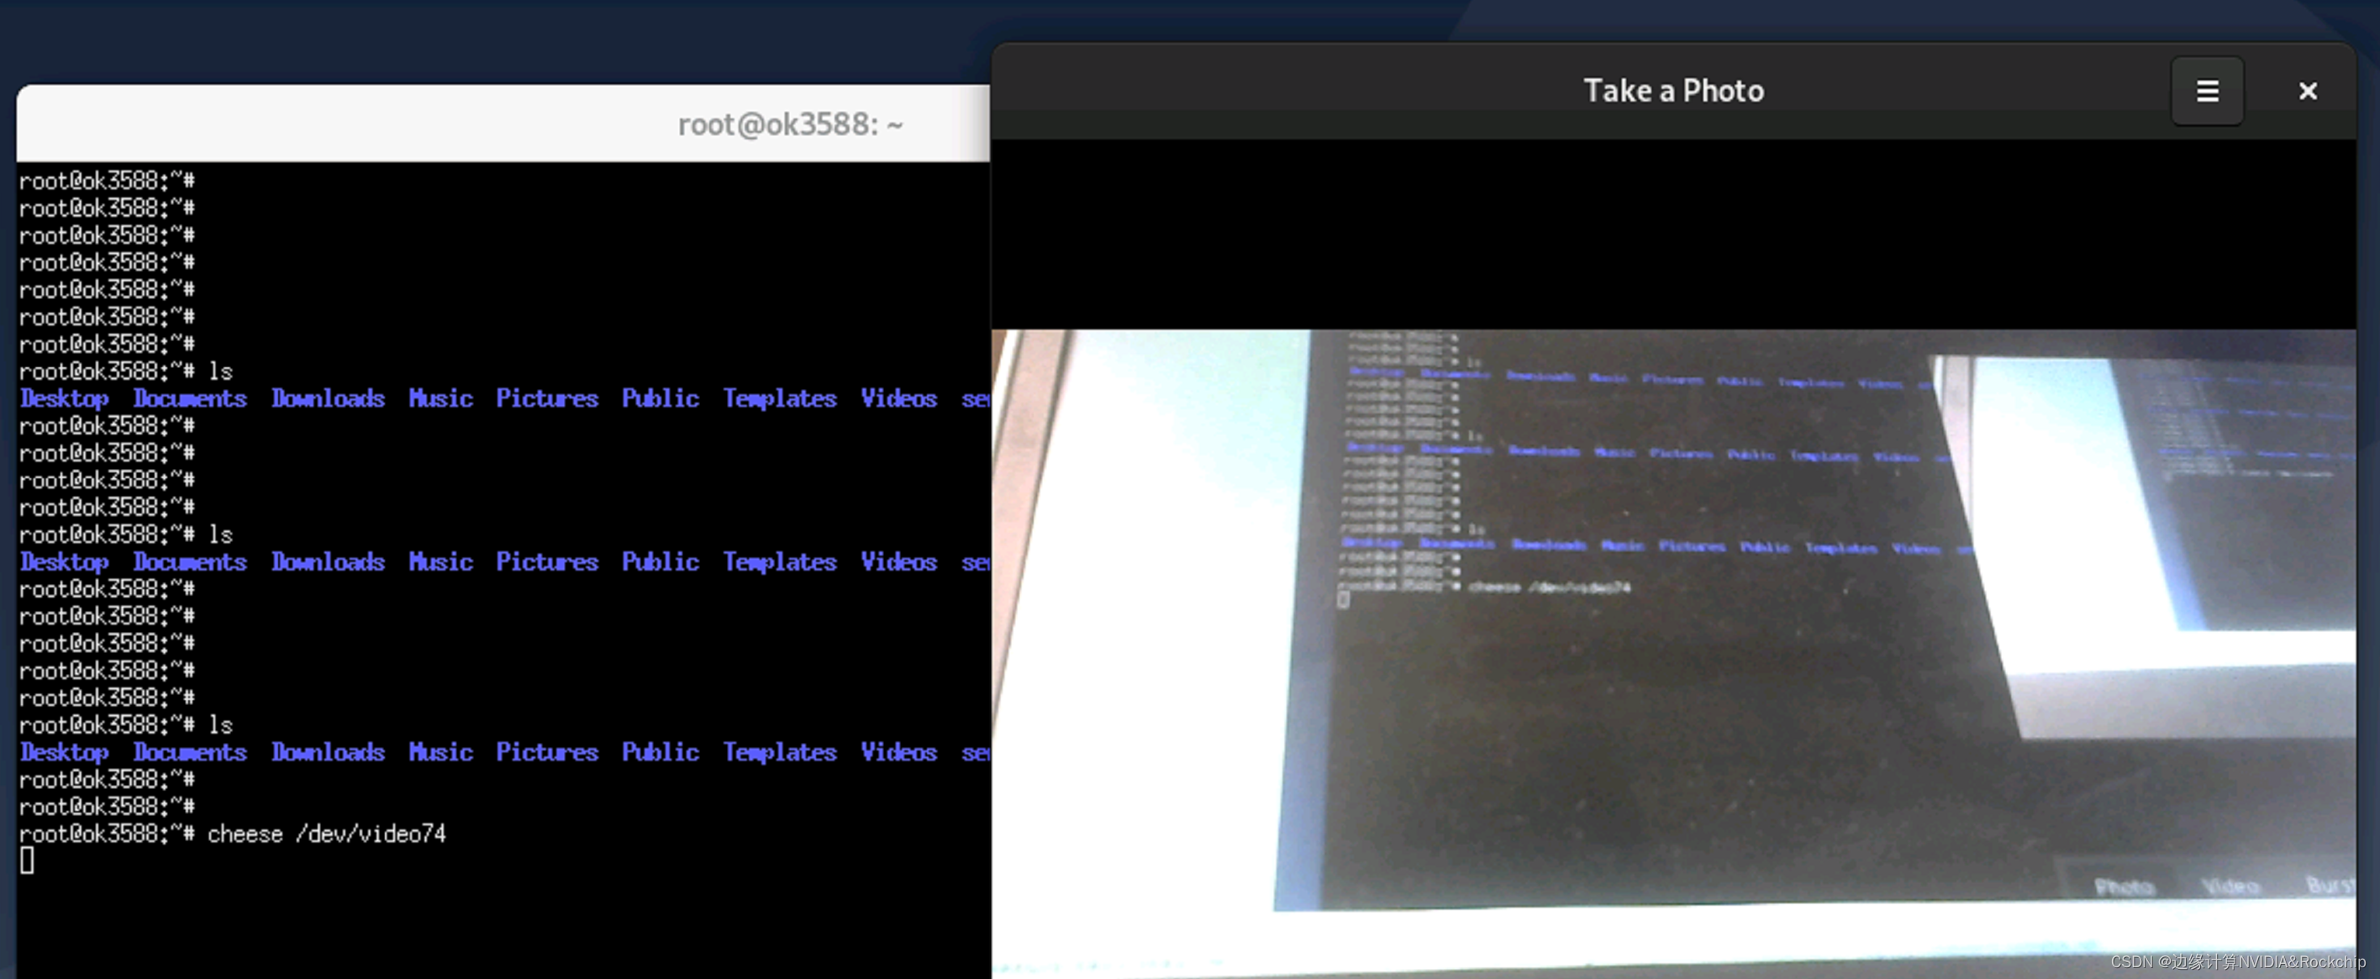The height and width of the screenshot is (979, 2380).
Task: Click "Public" in the second ls listing
Action: 660,561
